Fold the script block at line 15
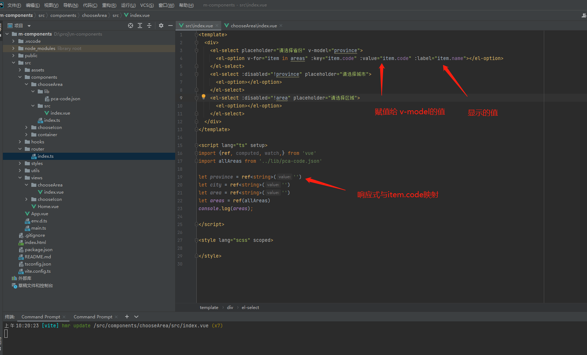Viewport: 587px width, 355px height. click(196, 145)
